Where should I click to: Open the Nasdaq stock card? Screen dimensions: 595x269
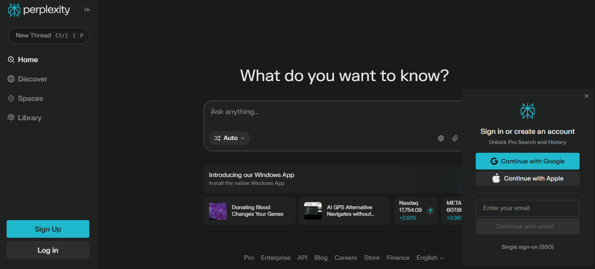coord(416,211)
